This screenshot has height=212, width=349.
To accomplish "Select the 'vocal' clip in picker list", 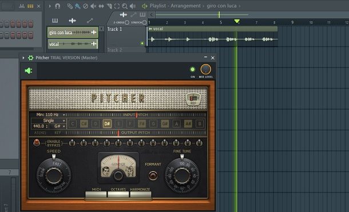I will 73,44.
